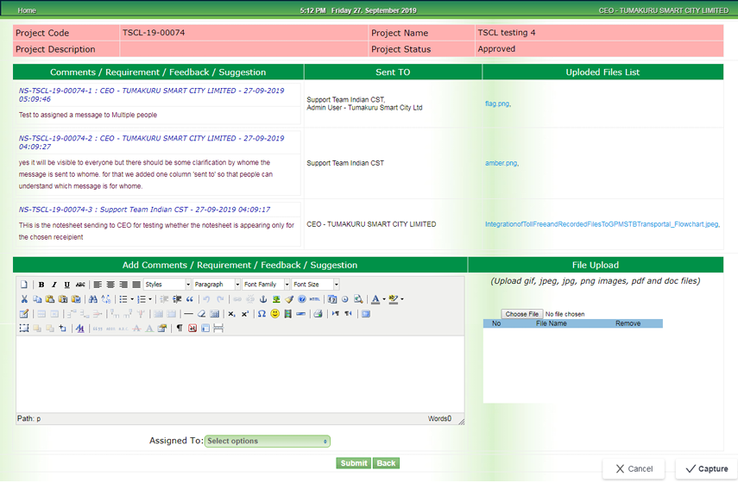Insert an anchor using the anchor icon

click(263, 299)
